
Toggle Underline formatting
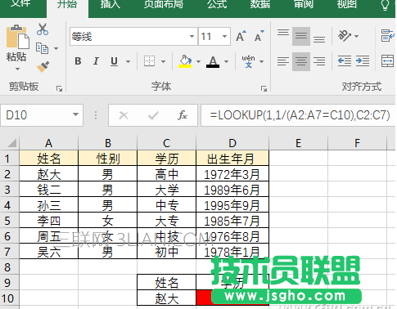(x=114, y=61)
